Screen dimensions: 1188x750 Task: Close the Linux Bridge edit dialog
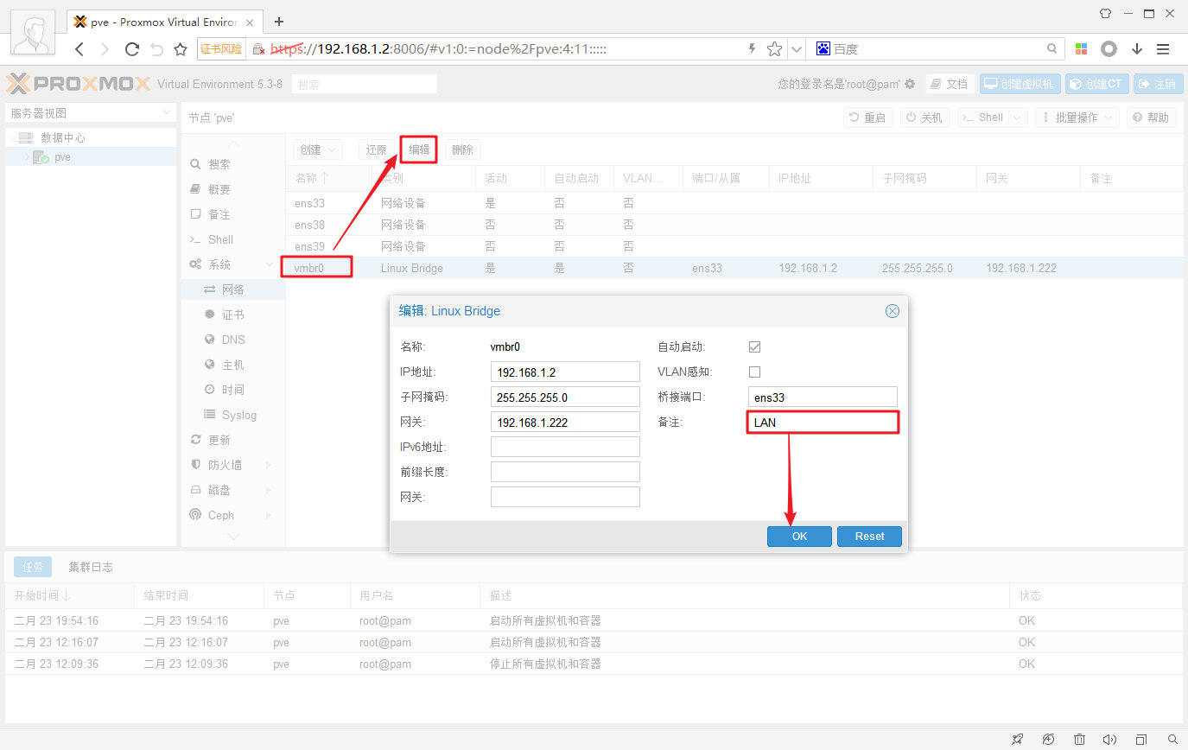pos(893,311)
